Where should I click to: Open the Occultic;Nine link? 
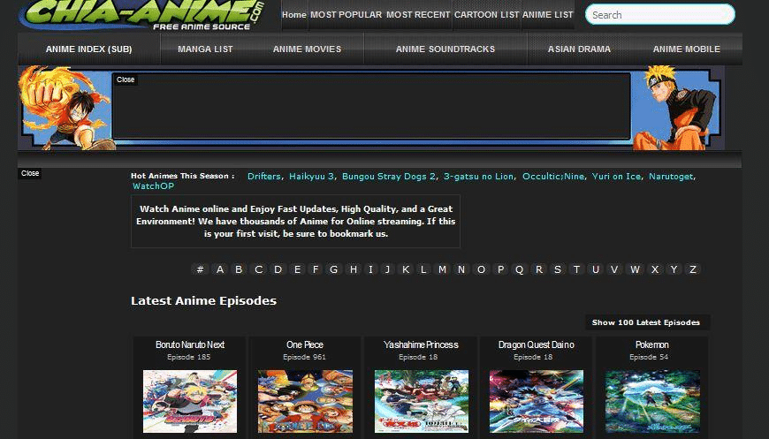point(553,177)
